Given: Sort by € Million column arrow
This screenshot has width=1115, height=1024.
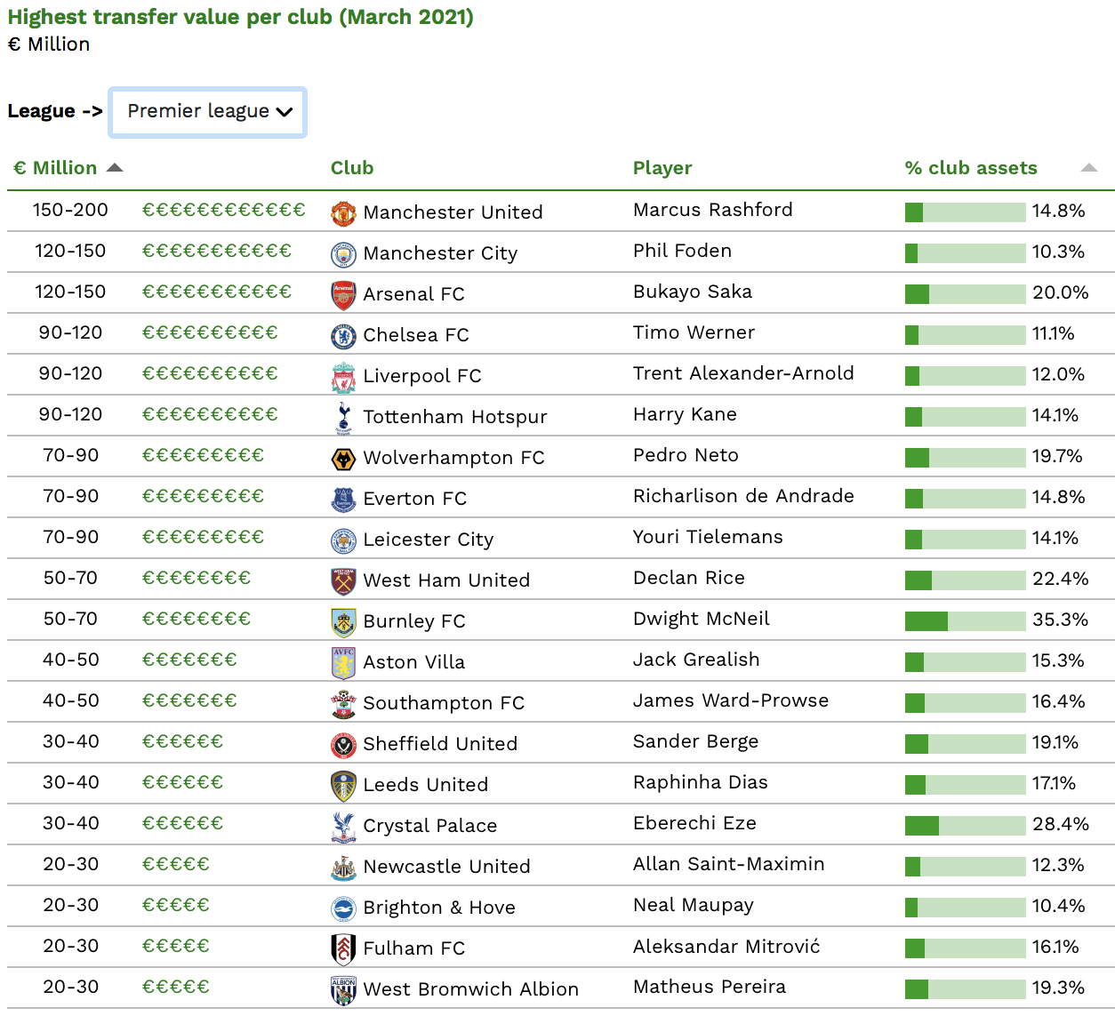Looking at the screenshot, I should coord(114,168).
